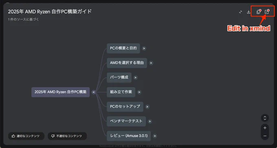Expand the AMDを選択する理由 node
Image resolution: width=277 pixels, height=148 pixels.
click(151, 63)
